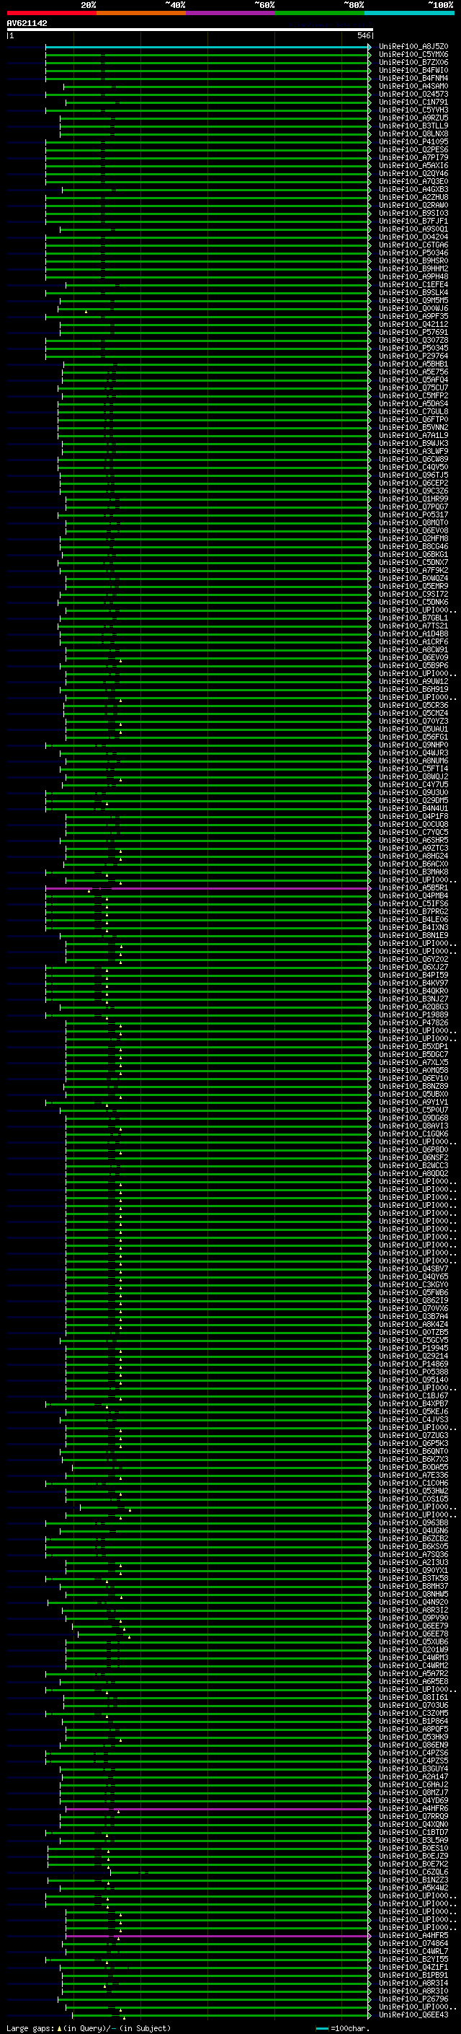The image size is (461, 2034).
Task: Open entry UniRef100_Q75CU7
Action: [413, 387]
